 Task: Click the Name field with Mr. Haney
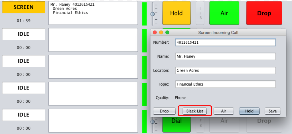(225, 56)
